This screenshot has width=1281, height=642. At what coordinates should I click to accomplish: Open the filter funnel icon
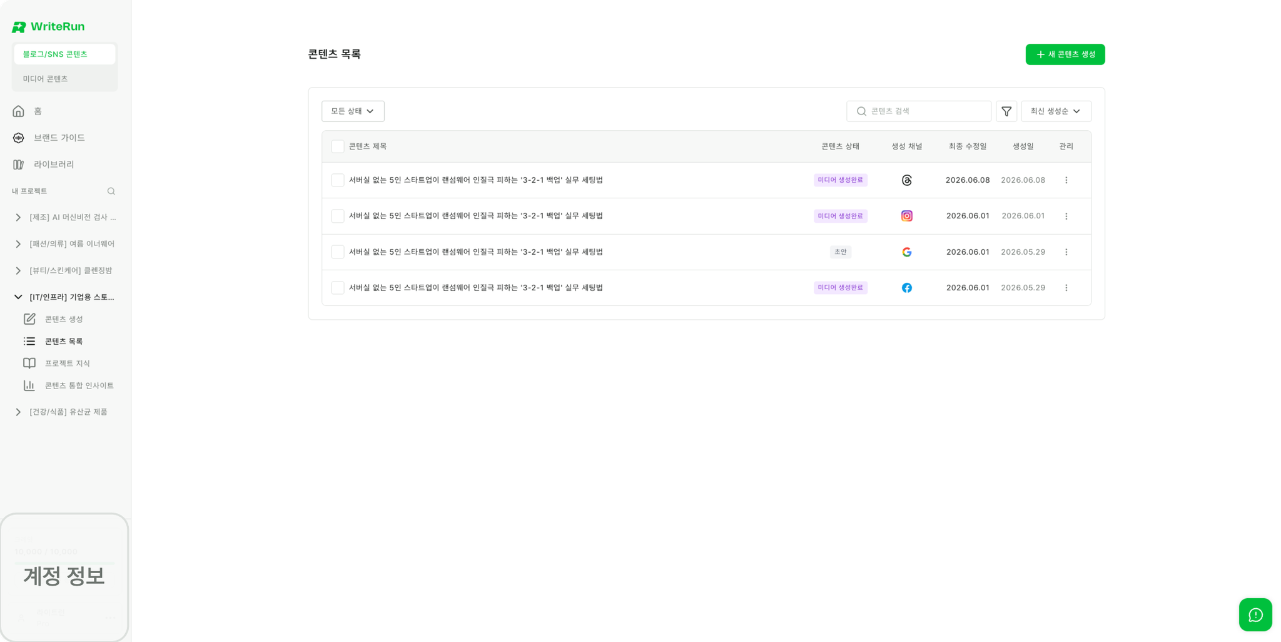coord(1006,111)
